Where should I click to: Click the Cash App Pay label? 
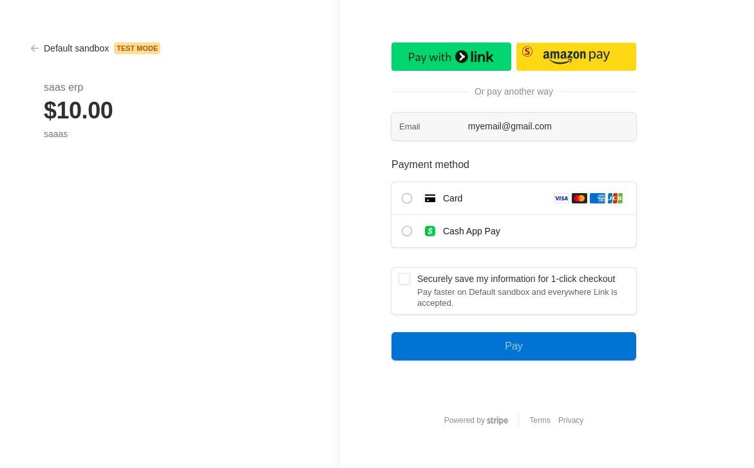tap(471, 231)
